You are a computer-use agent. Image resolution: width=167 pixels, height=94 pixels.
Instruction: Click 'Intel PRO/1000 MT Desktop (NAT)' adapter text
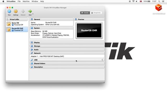[52, 56]
